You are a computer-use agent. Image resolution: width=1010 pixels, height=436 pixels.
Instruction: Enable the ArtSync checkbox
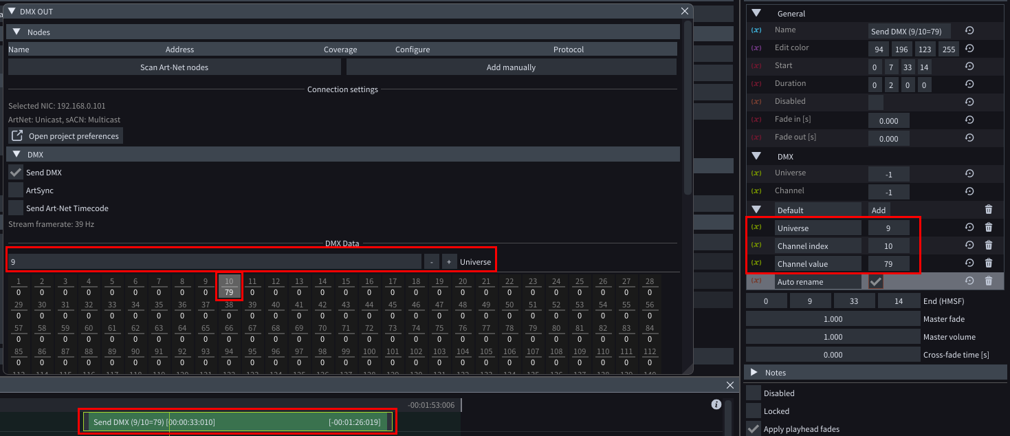tap(16, 190)
